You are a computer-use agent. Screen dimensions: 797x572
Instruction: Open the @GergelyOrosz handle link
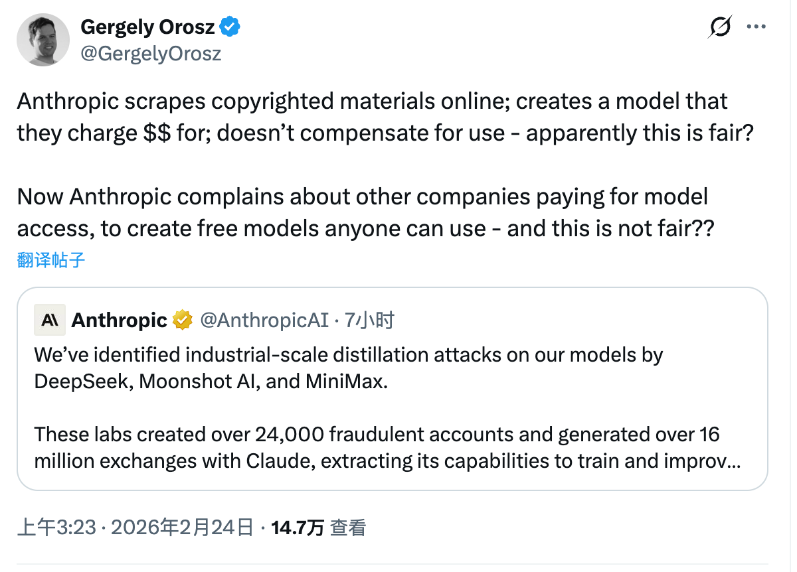(x=151, y=53)
